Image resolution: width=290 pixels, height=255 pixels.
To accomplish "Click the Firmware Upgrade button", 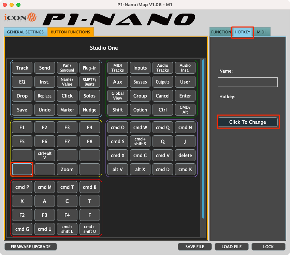I will click(31, 246).
